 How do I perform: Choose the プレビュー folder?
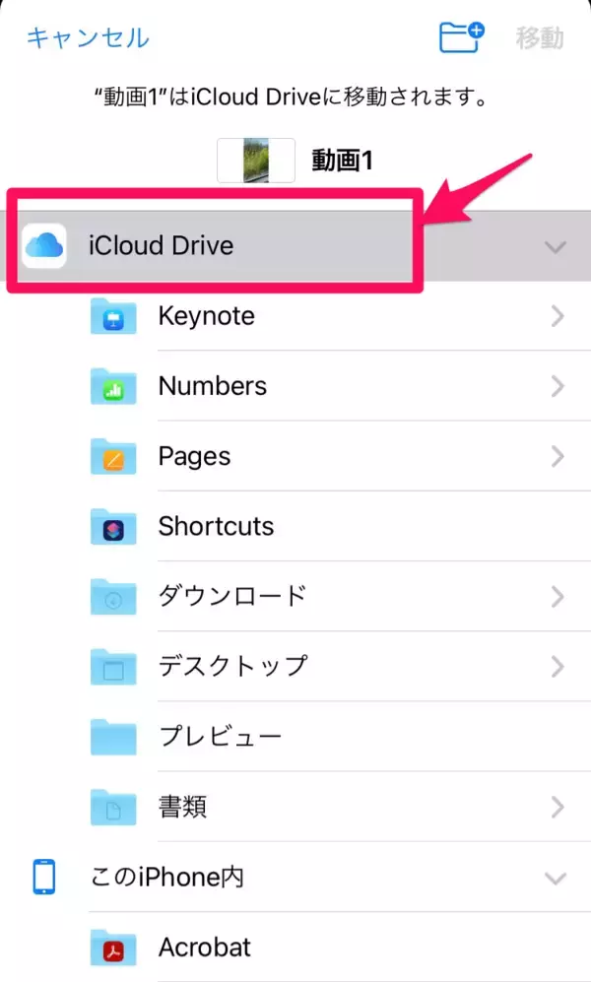pos(220,737)
